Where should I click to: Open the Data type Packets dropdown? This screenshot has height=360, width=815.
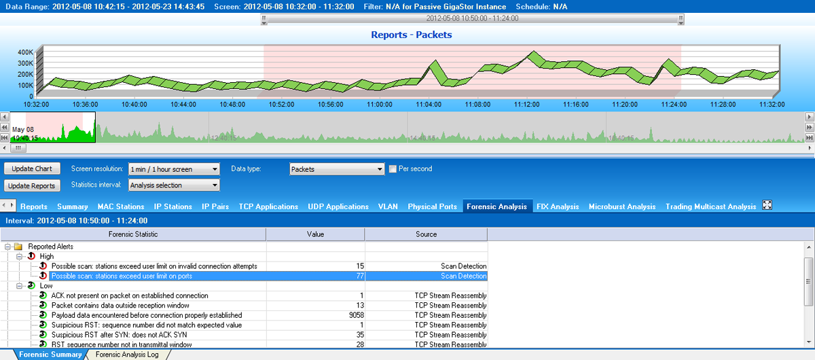(x=337, y=169)
